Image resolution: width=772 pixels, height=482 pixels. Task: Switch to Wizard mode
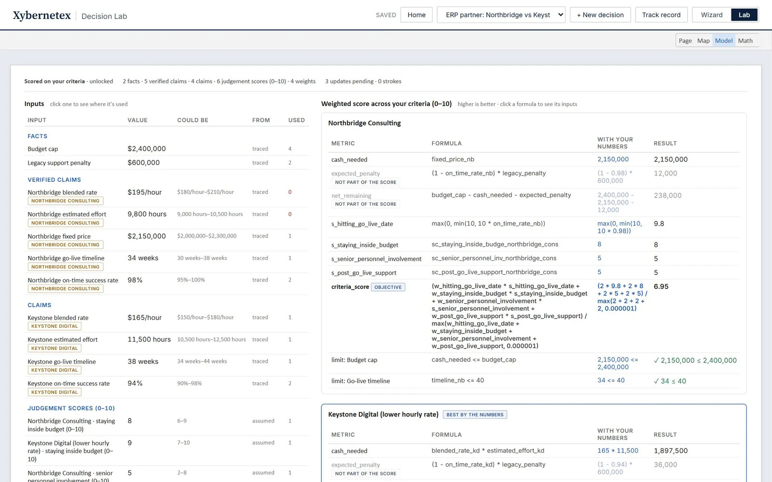(712, 15)
